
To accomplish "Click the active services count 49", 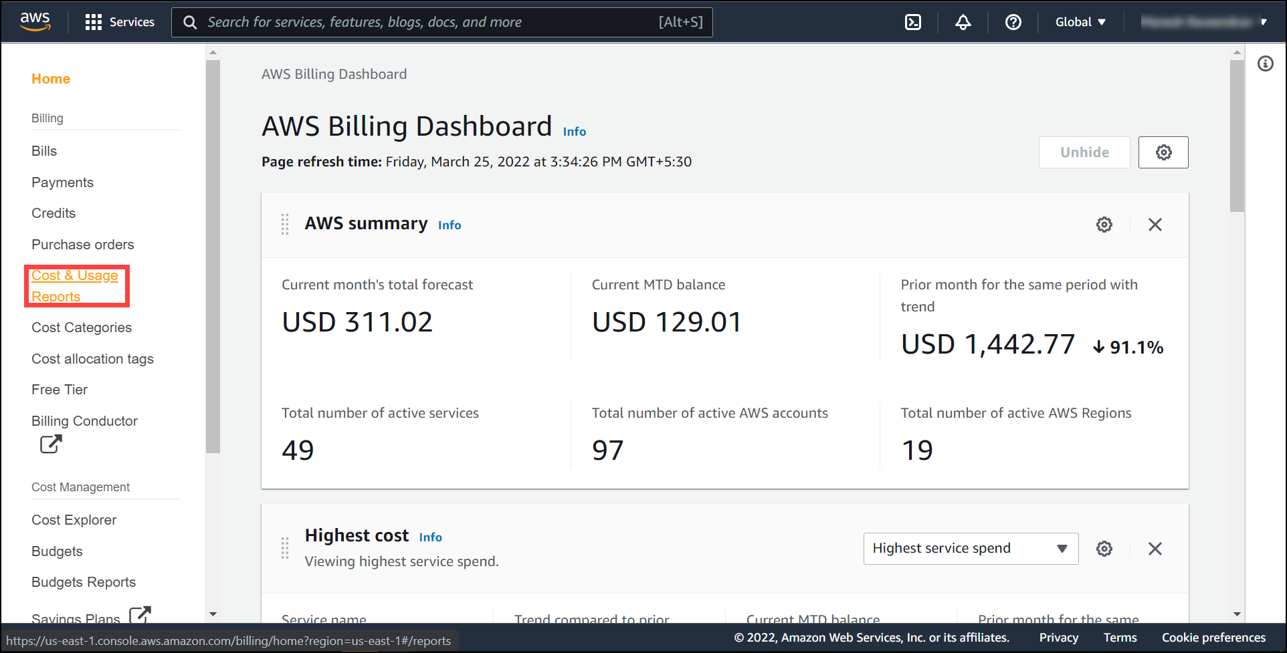I will tap(298, 450).
